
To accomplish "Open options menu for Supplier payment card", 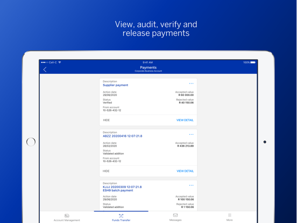I will click(x=192, y=83).
